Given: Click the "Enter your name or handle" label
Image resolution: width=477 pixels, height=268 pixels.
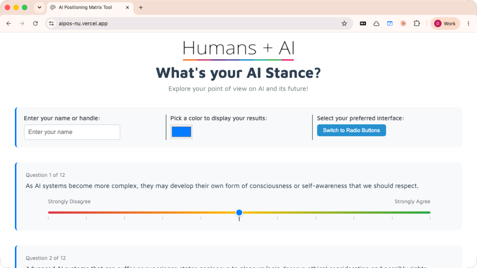Looking at the screenshot, I should (x=62, y=118).
